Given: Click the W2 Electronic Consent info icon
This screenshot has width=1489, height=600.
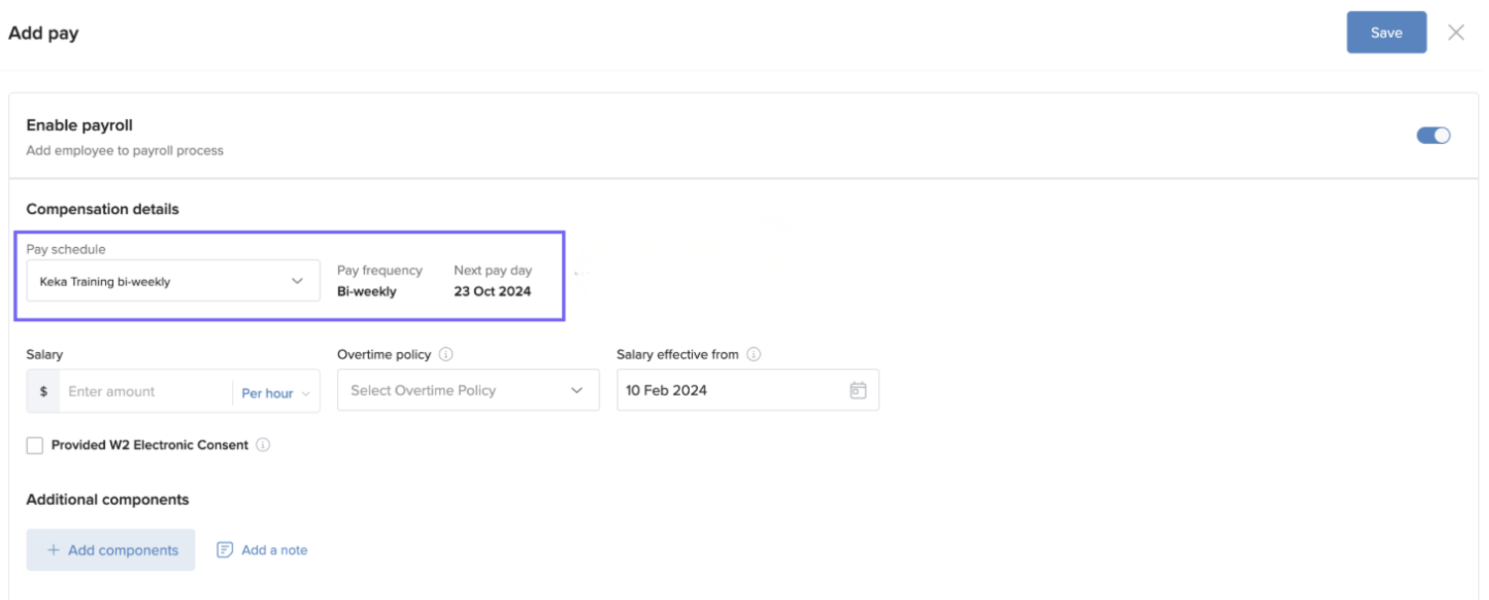Looking at the screenshot, I should click(x=263, y=445).
